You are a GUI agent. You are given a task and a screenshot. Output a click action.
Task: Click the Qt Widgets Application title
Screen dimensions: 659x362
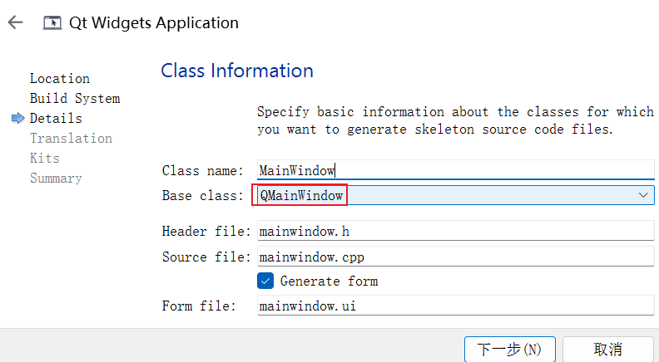point(154,22)
